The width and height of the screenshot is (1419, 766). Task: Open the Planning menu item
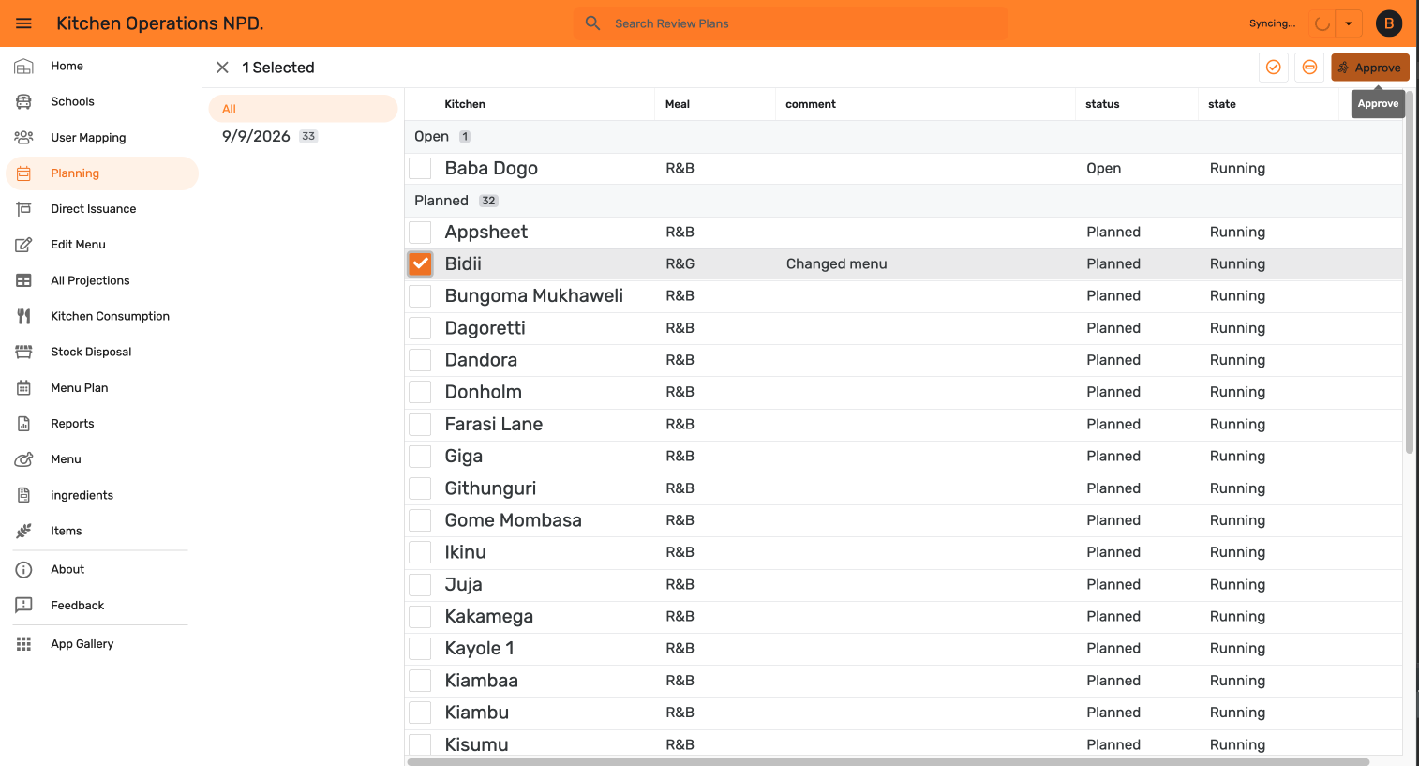(102, 173)
